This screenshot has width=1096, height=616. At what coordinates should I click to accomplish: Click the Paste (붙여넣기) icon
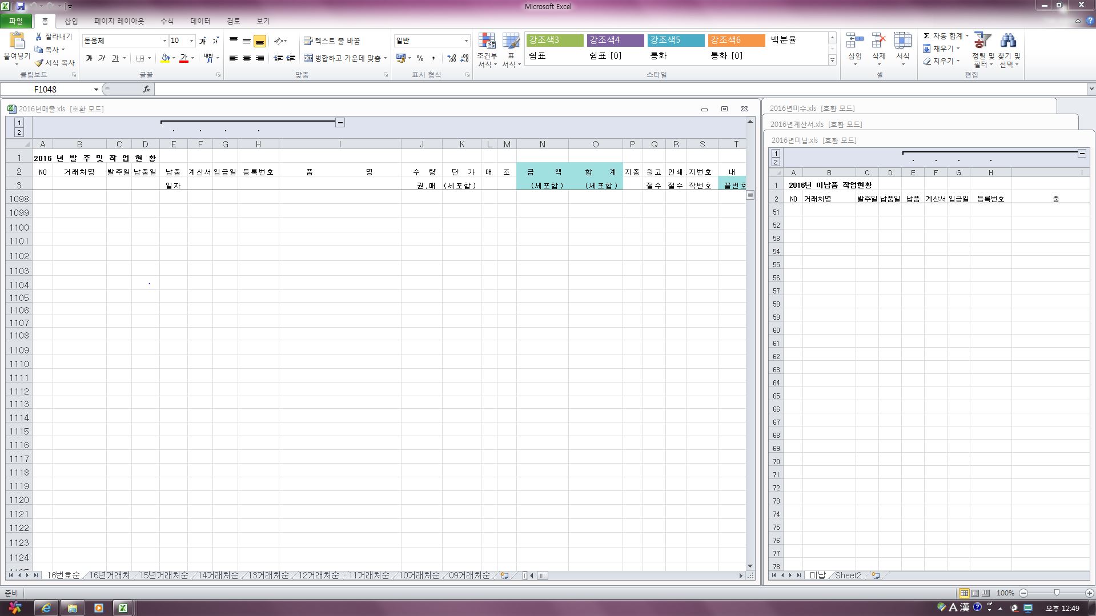pos(17,41)
